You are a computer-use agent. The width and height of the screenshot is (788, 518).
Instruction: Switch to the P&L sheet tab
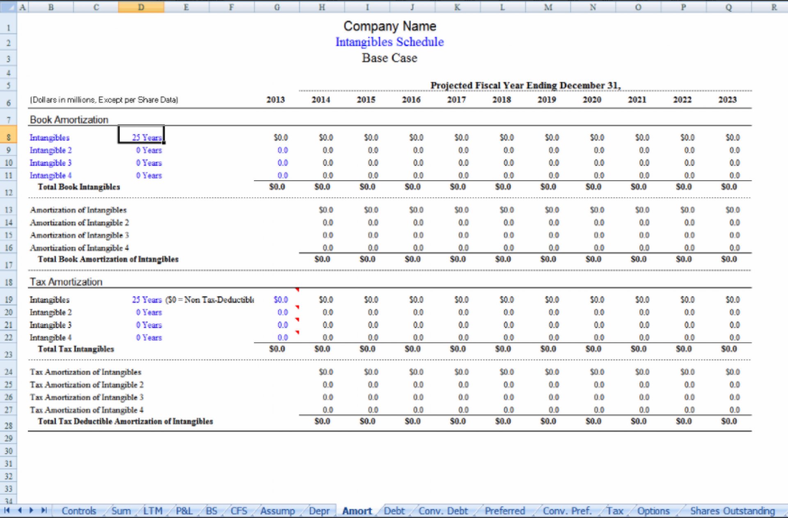pos(184,511)
